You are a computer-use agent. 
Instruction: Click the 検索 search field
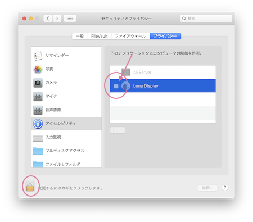pos(206,19)
